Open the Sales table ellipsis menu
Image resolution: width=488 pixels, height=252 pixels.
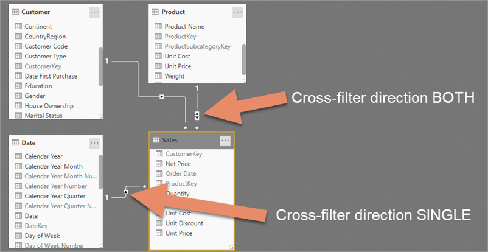pyautogui.click(x=225, y=141)
